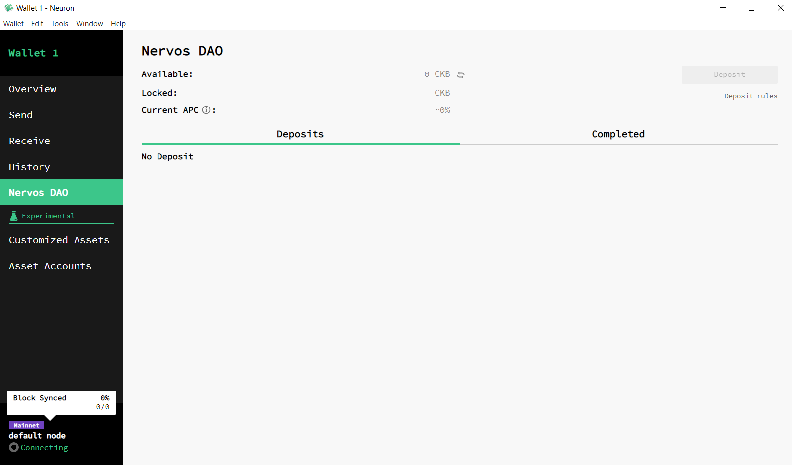Viewport: 792px width, 465px height.
Task: Click the Mainnet network badge
Action: coord(27,425)
